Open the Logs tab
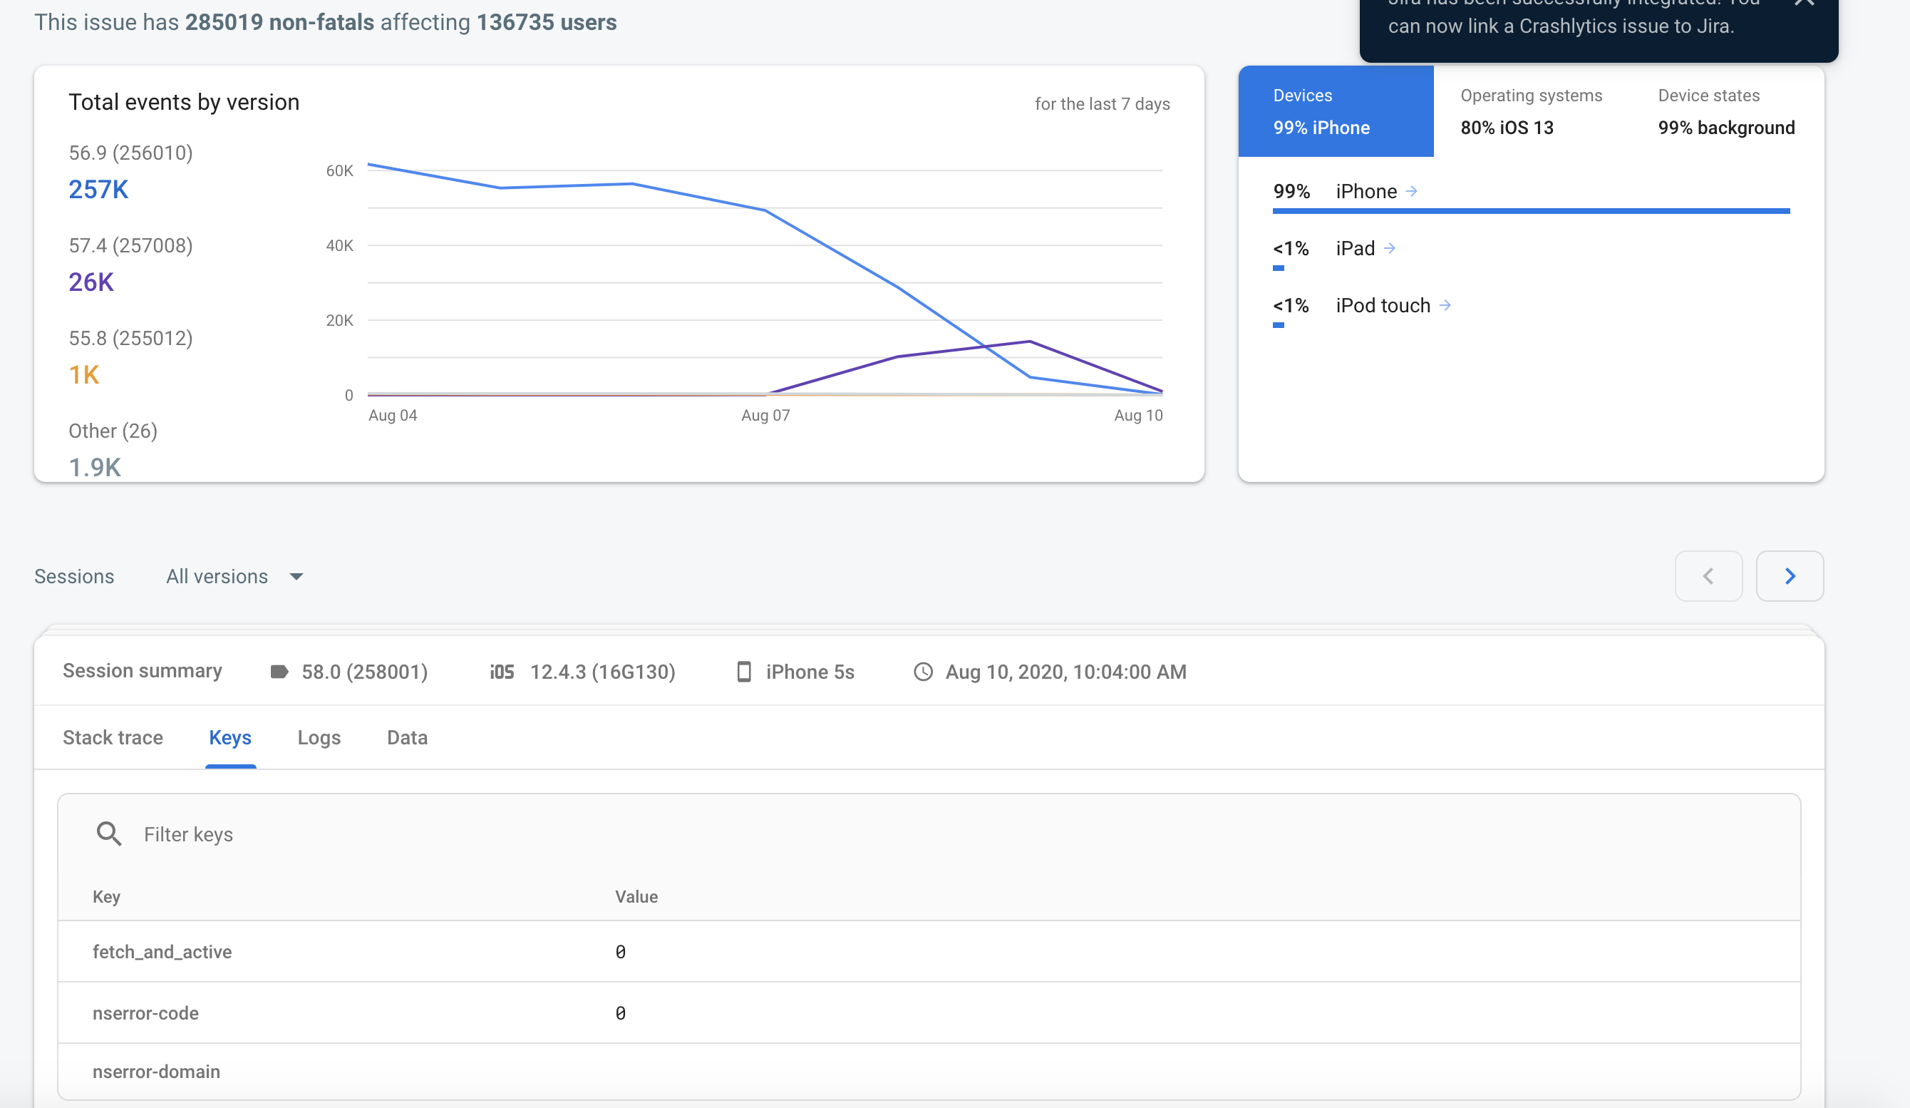This screenshot has height=1108, width=1910. pyautogui.click(x=319, y=737)
